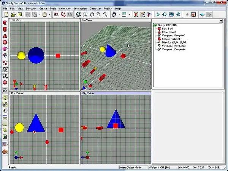Open the Publish menu
Image resolution: width=228 pixels, height=171 pixels.
pyautogui.click(x=108, y=8)
